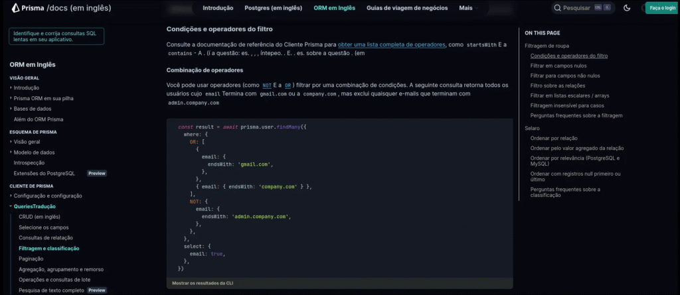The image size is (680, 295).
Task: Collapse the QueriesTradução section
Action: (x=35, y=206)
